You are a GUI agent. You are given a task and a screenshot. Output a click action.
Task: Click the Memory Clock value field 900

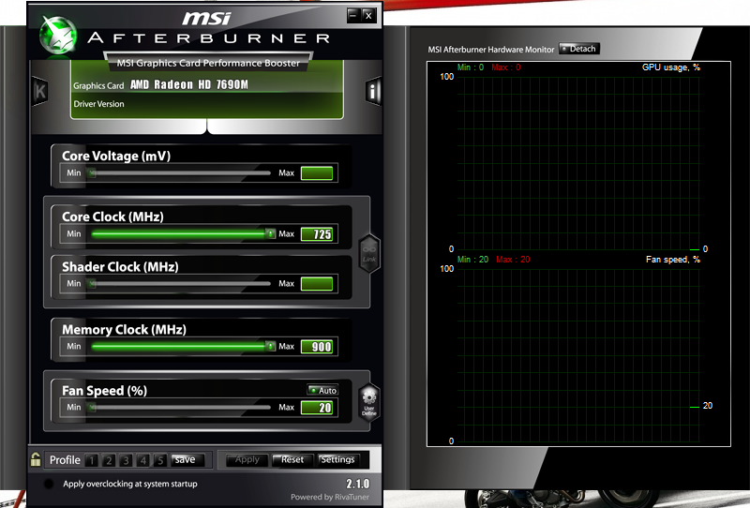(x=317, y=347)
